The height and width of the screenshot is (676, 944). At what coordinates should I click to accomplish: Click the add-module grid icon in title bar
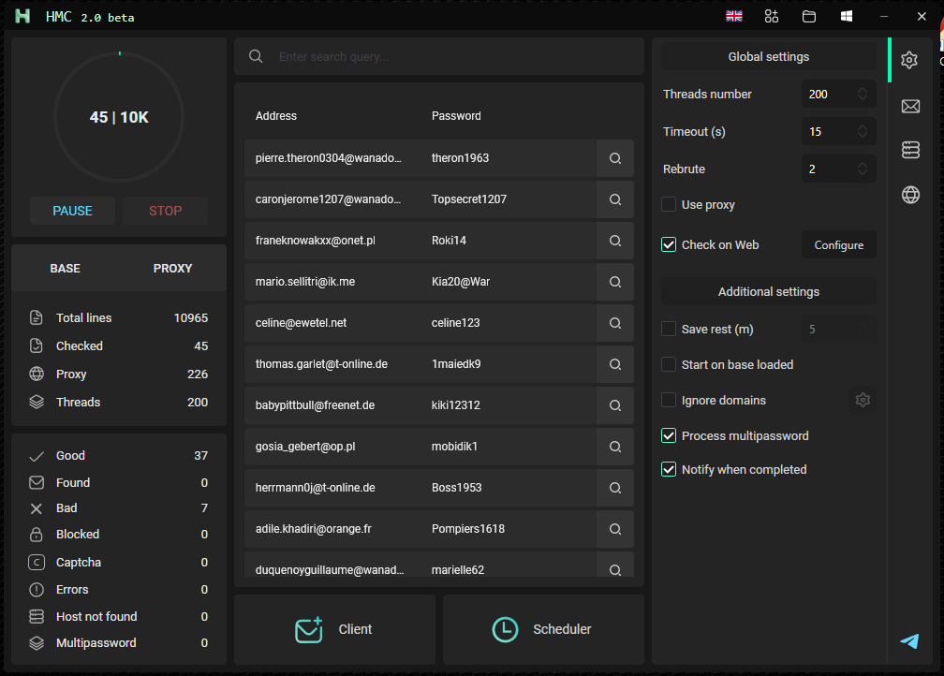pos(772,16)
